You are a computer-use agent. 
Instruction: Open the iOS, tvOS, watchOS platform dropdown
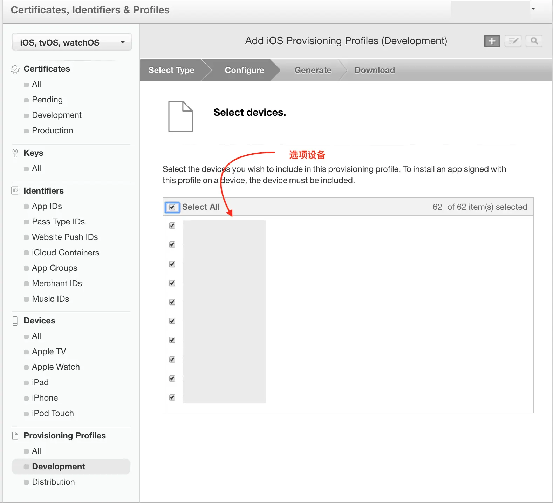click(72, 42)
